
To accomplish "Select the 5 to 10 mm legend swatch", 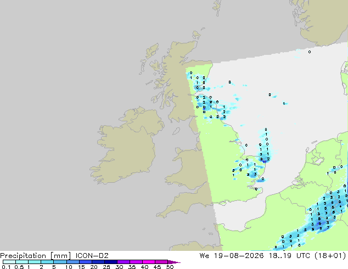I will pos(60,262).
